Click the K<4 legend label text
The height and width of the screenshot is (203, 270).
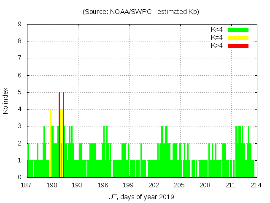pos(216,30)
